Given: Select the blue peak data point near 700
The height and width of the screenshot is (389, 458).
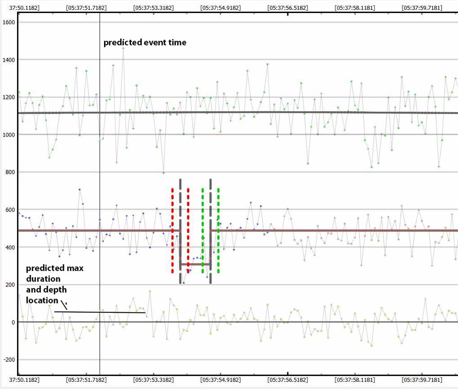Looking at the screenshot, I should tap(79, 190).
